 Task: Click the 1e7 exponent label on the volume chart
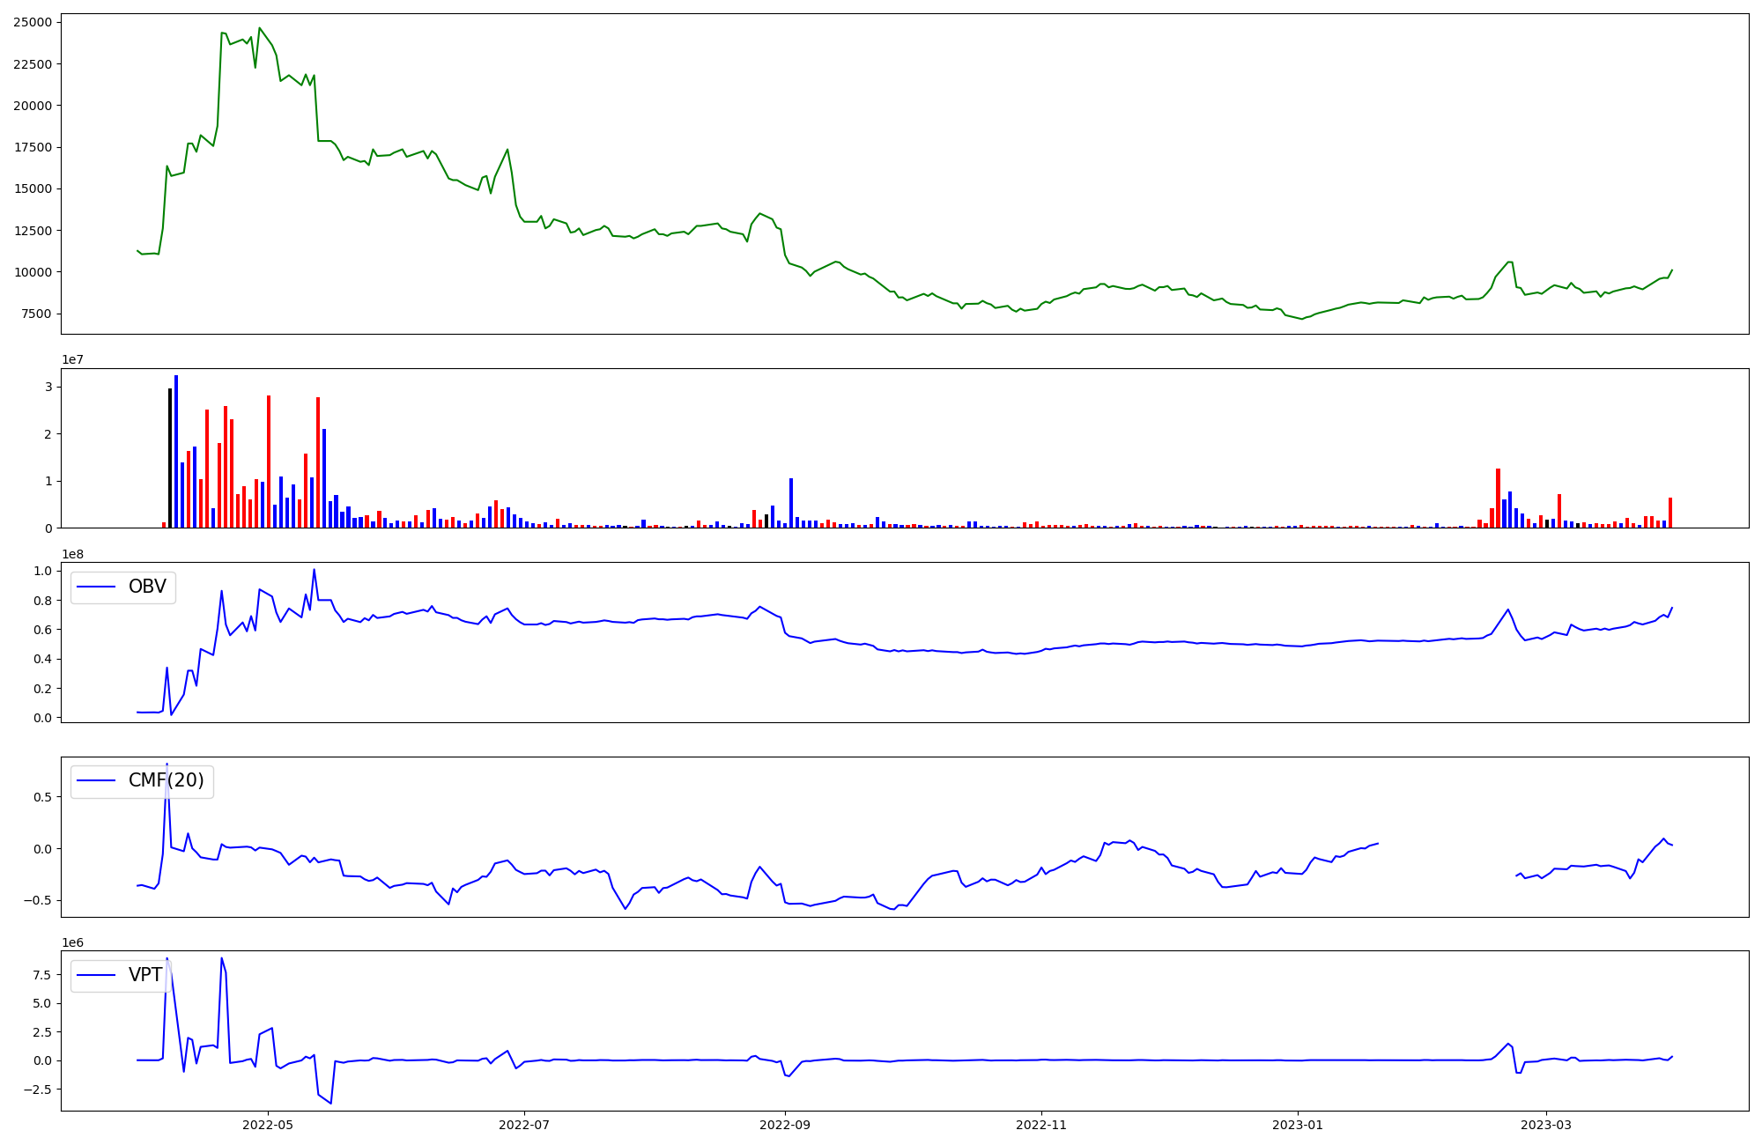tap(72, 359)
